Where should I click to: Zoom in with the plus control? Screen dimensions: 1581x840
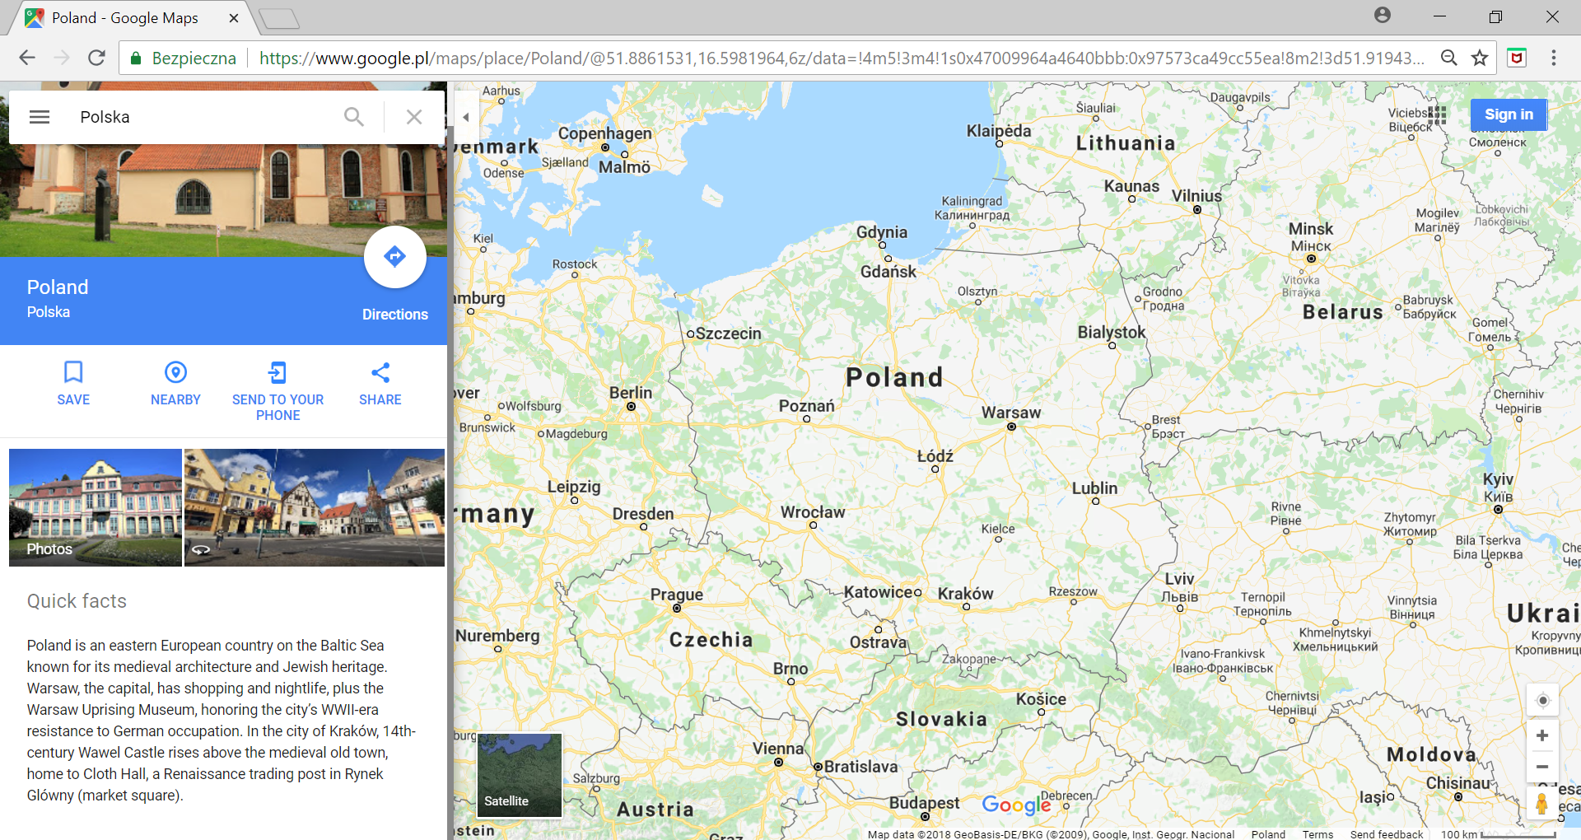point(1542,735)
